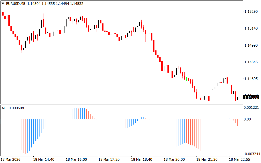Viewport: 261px width, 163px height.
Task: Grab the divider between chart and AO window
Action: tap(121, 104)
